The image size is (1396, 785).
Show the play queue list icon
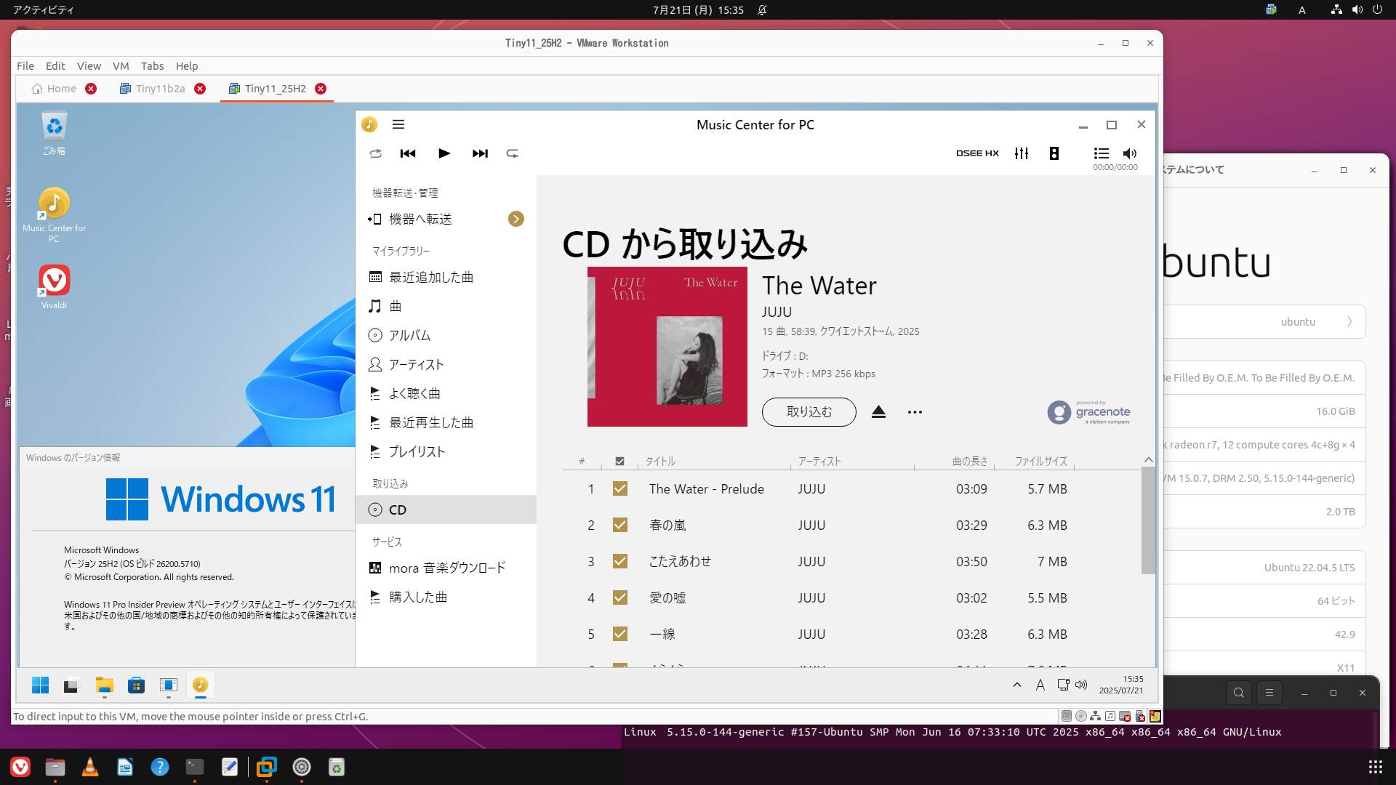pos(1102,153)
